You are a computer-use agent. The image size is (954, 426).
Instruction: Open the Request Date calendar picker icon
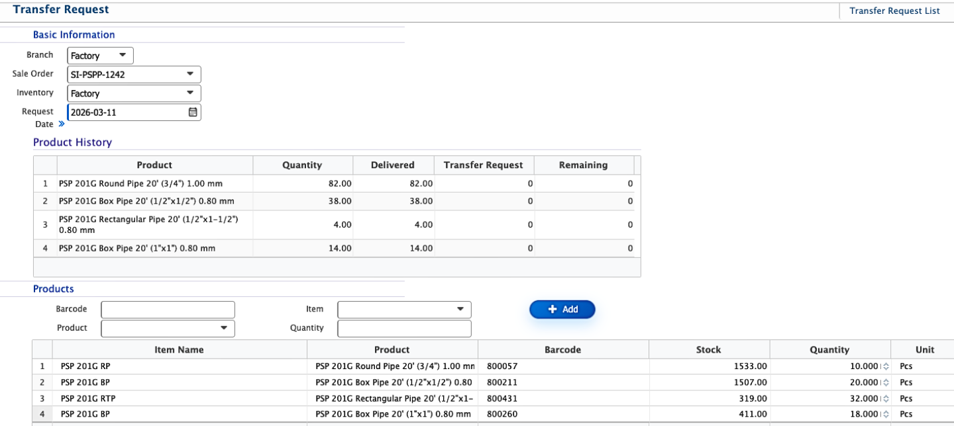[193, 112]
